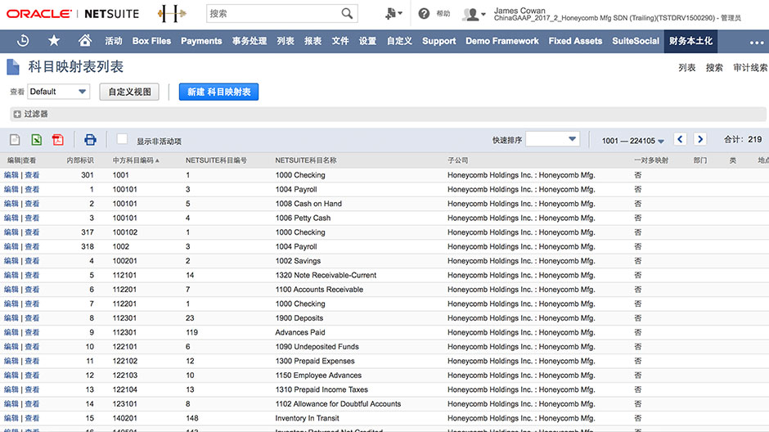Open the 事务处理 menu
Screen dimensions: 769x432
click(x=250, y=41)
